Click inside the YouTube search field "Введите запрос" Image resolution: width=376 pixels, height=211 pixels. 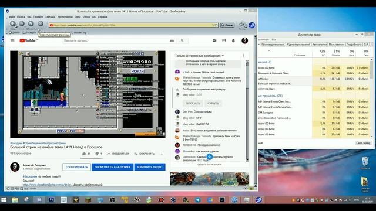point(116,40)
